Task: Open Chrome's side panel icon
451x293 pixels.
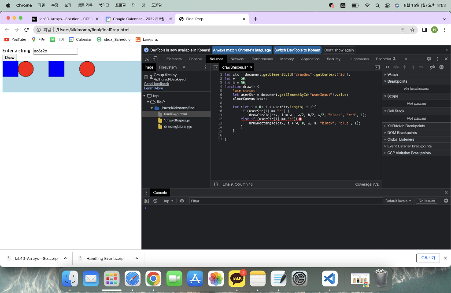Action: 425,29
